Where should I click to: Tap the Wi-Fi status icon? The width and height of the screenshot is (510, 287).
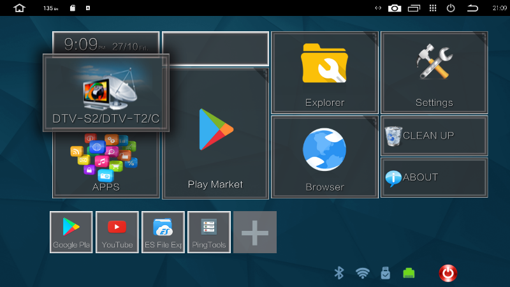click(x=362, y=274)
